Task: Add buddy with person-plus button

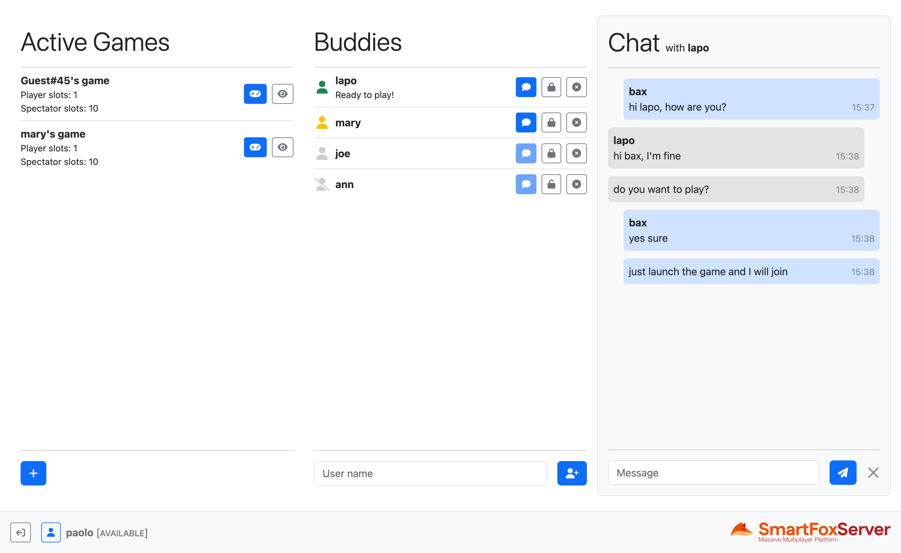Action: click(x=572, y=473)
